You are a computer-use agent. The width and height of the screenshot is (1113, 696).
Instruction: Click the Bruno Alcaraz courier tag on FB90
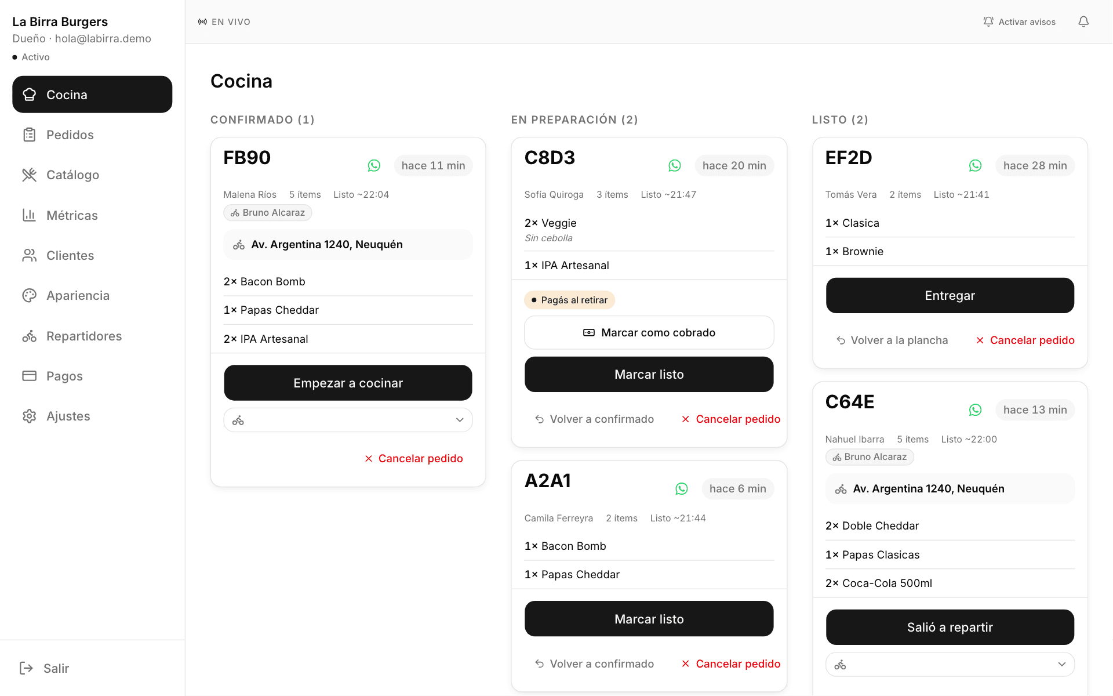(268, 213)
